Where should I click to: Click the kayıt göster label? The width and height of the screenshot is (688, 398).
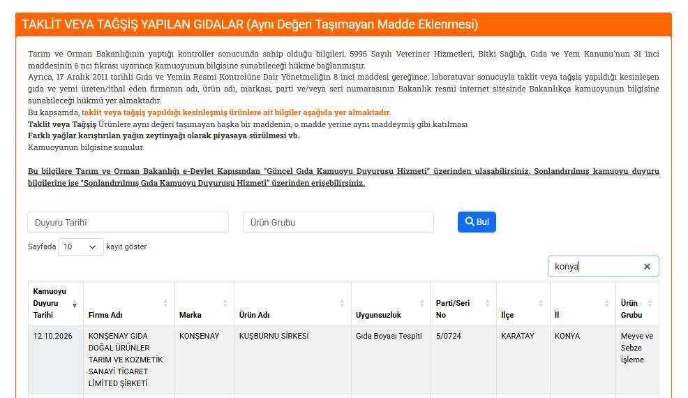click(126, 247)
